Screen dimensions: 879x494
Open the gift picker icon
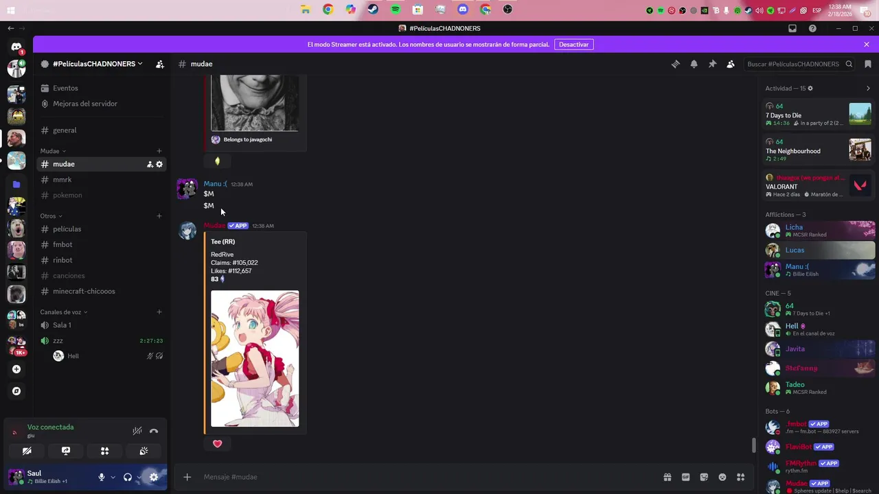click(667, 477)
